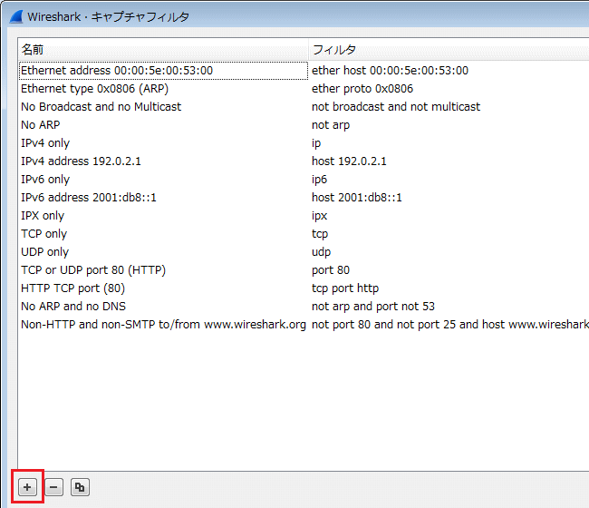The image size is (589, 508).
Task: Select 'IPv4 address 192.0.2.1' entry
Action: [81, 161]
